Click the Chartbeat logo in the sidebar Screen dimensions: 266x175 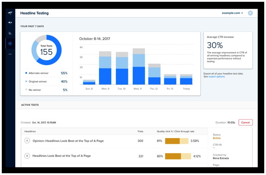click(10, 13)
